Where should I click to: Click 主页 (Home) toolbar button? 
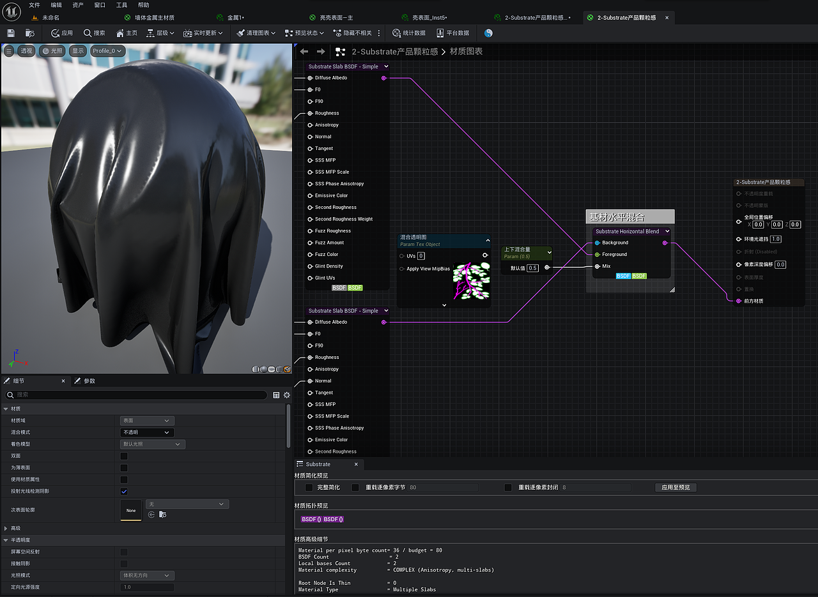[127, 33]
